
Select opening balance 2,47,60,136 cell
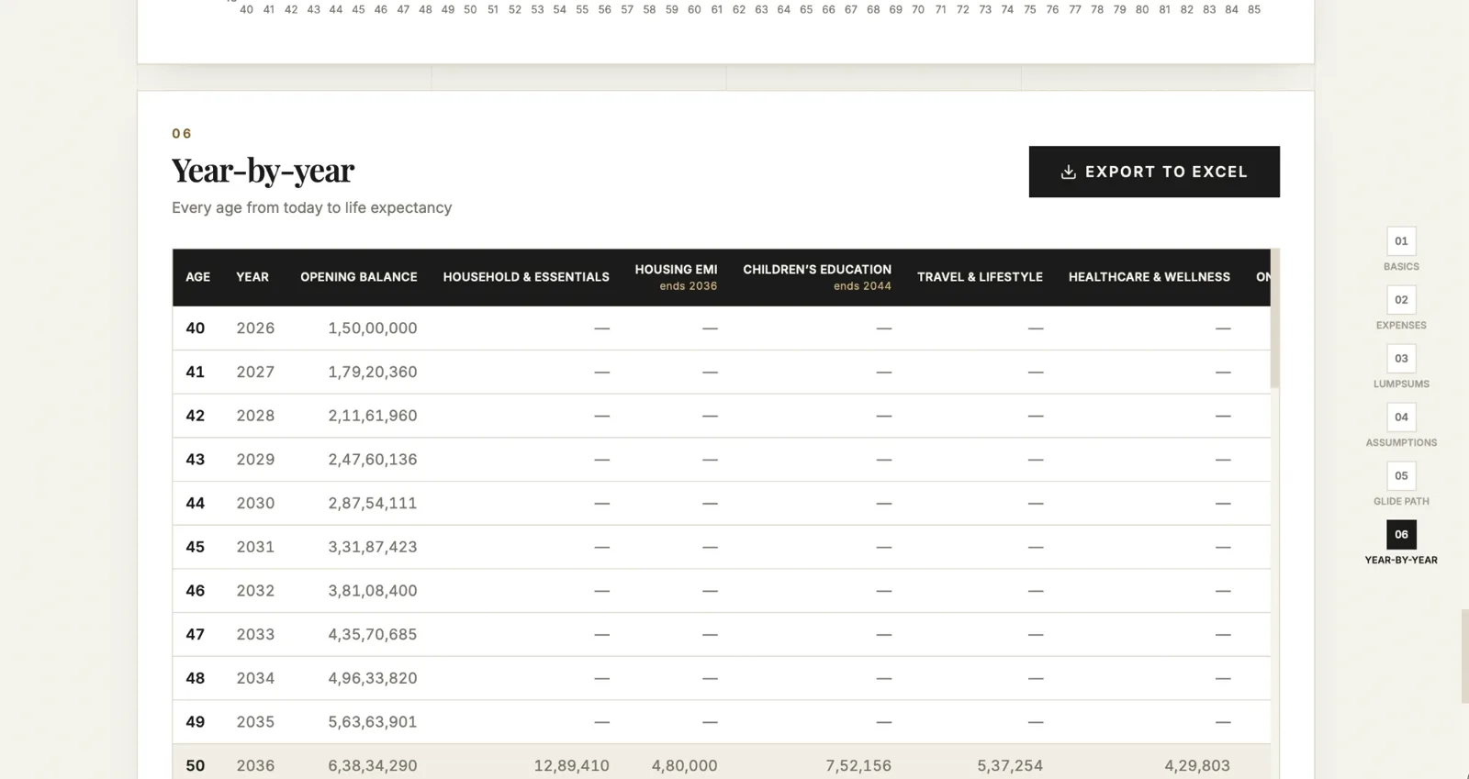(x=373, y=460)
